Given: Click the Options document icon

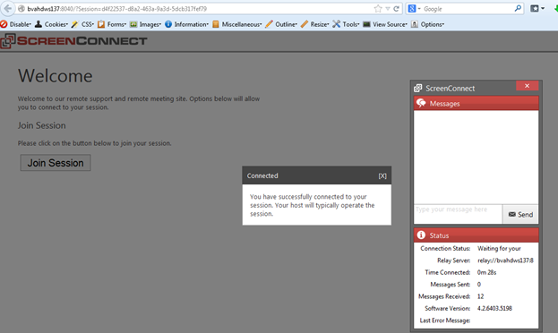Looking at the screenshot, I should click(x=415, y=24).
